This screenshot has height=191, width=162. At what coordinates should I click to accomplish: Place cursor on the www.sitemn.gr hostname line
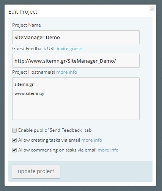pyautogui.click(x=30, y=93)
